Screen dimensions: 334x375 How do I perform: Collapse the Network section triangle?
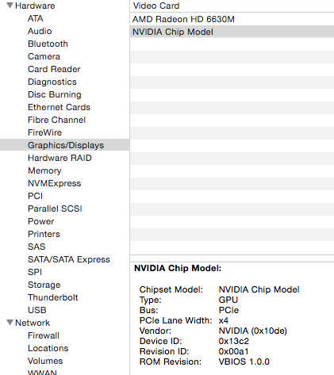(10, 323)
